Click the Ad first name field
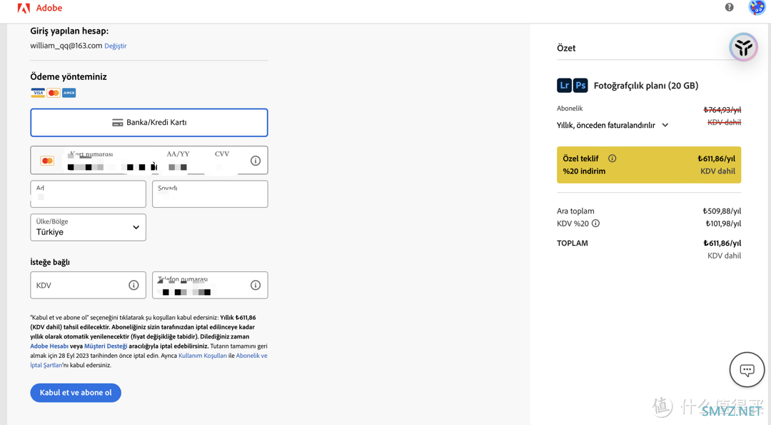This screenshot has width=771, height=425. 88,194
